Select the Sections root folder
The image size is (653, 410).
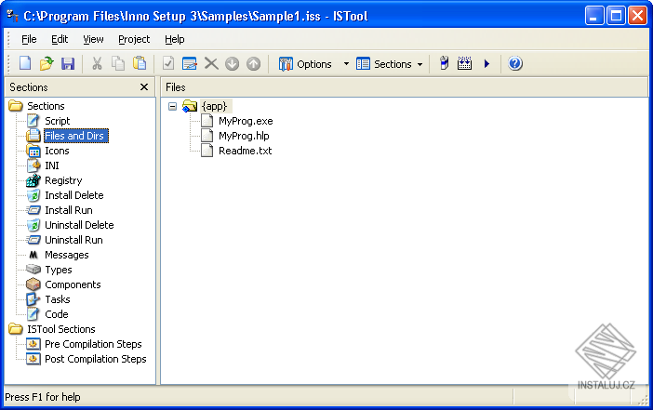coord(46,106)
